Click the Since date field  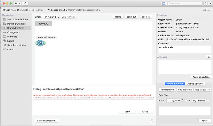(50, 17)
